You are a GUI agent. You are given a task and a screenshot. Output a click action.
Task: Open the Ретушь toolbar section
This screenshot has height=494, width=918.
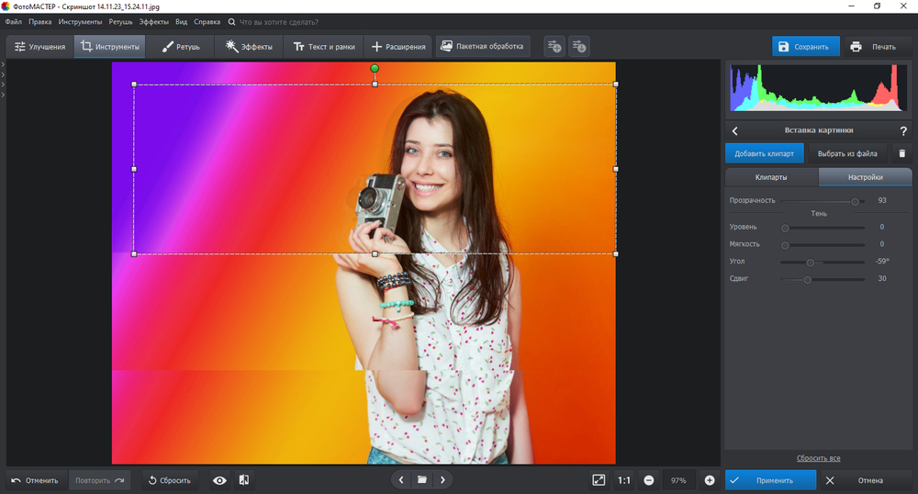(x=181, y=47)
